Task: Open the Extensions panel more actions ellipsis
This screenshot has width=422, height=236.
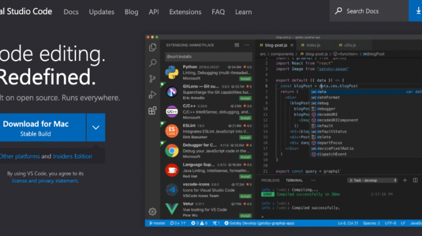Action: 247,45
